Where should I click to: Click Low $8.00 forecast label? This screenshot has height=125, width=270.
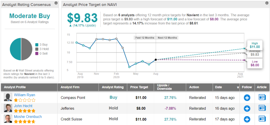(x=255, y=63)
